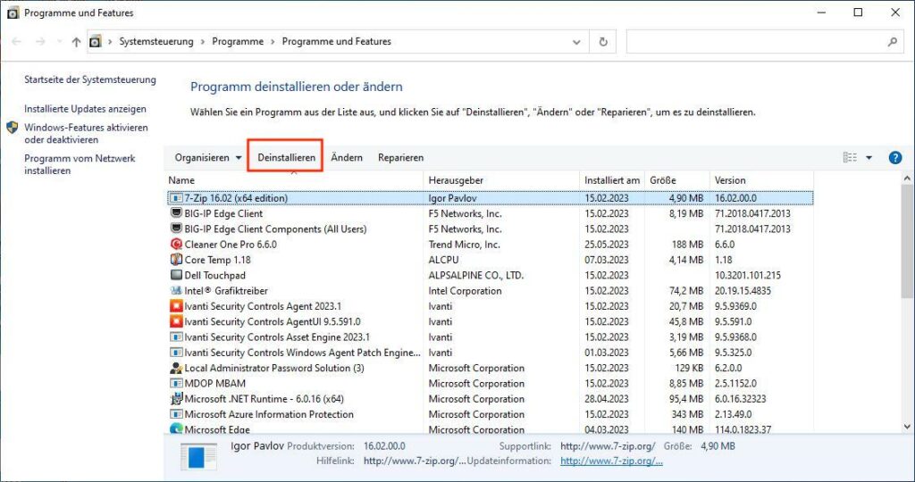
Task: Click Reparieren in the toolbar
Action: pyautogui.click(x=400, y=158)
